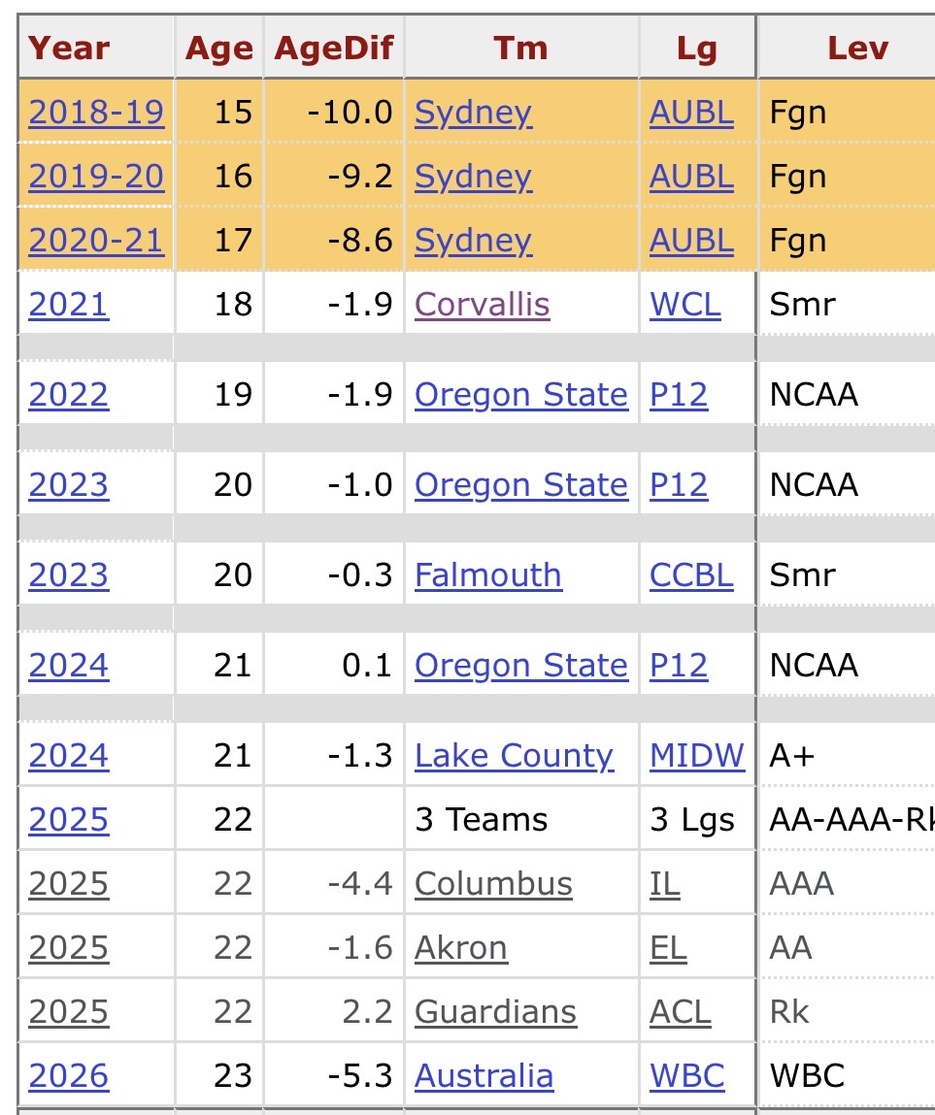
Task: Sort the table by Age column header
Action: 218,48
